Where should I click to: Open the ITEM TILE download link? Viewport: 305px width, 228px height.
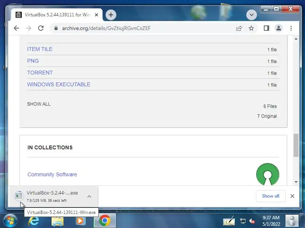pos(40,49)
